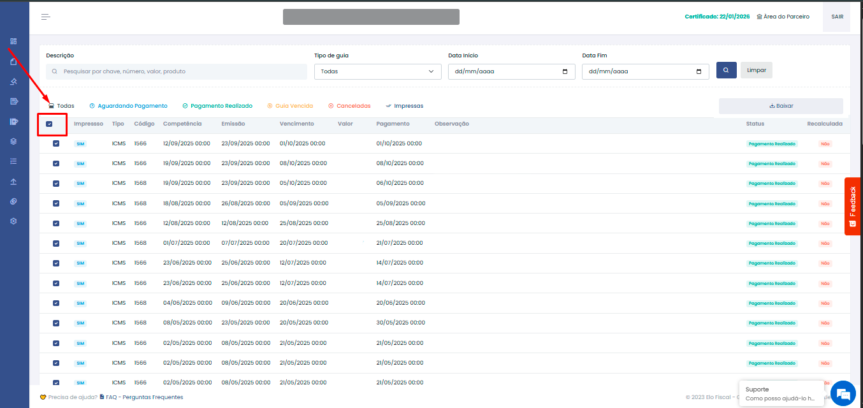Click Não badge in 01/07/2025 row
Viewport: 863px width, 408px height.
point(825,244)
